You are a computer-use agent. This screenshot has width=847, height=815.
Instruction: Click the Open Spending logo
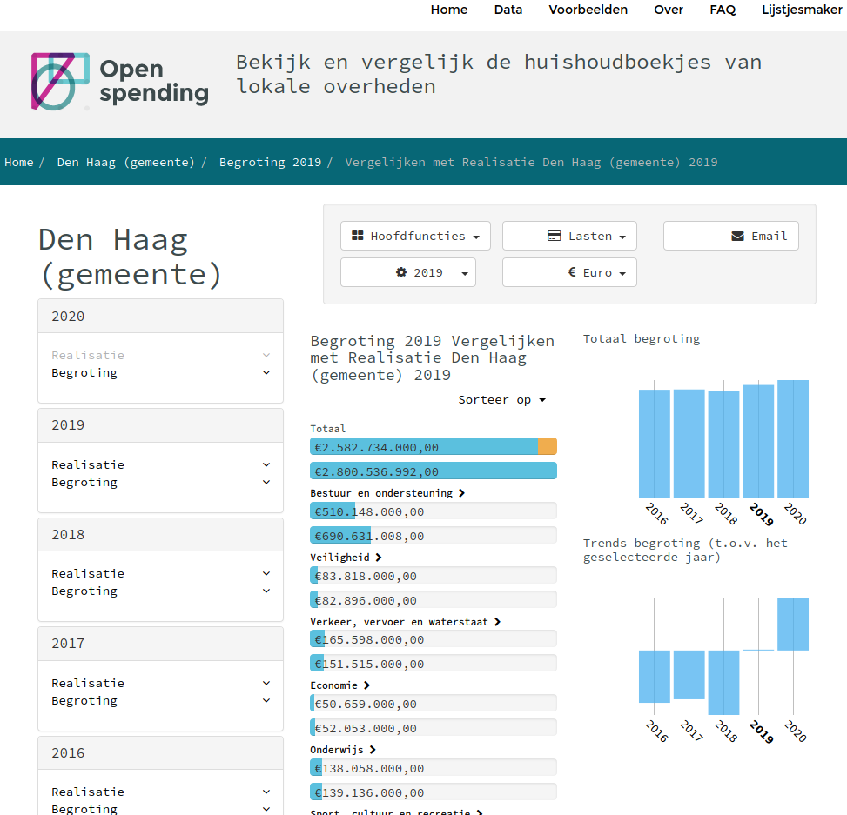point(120,82)
